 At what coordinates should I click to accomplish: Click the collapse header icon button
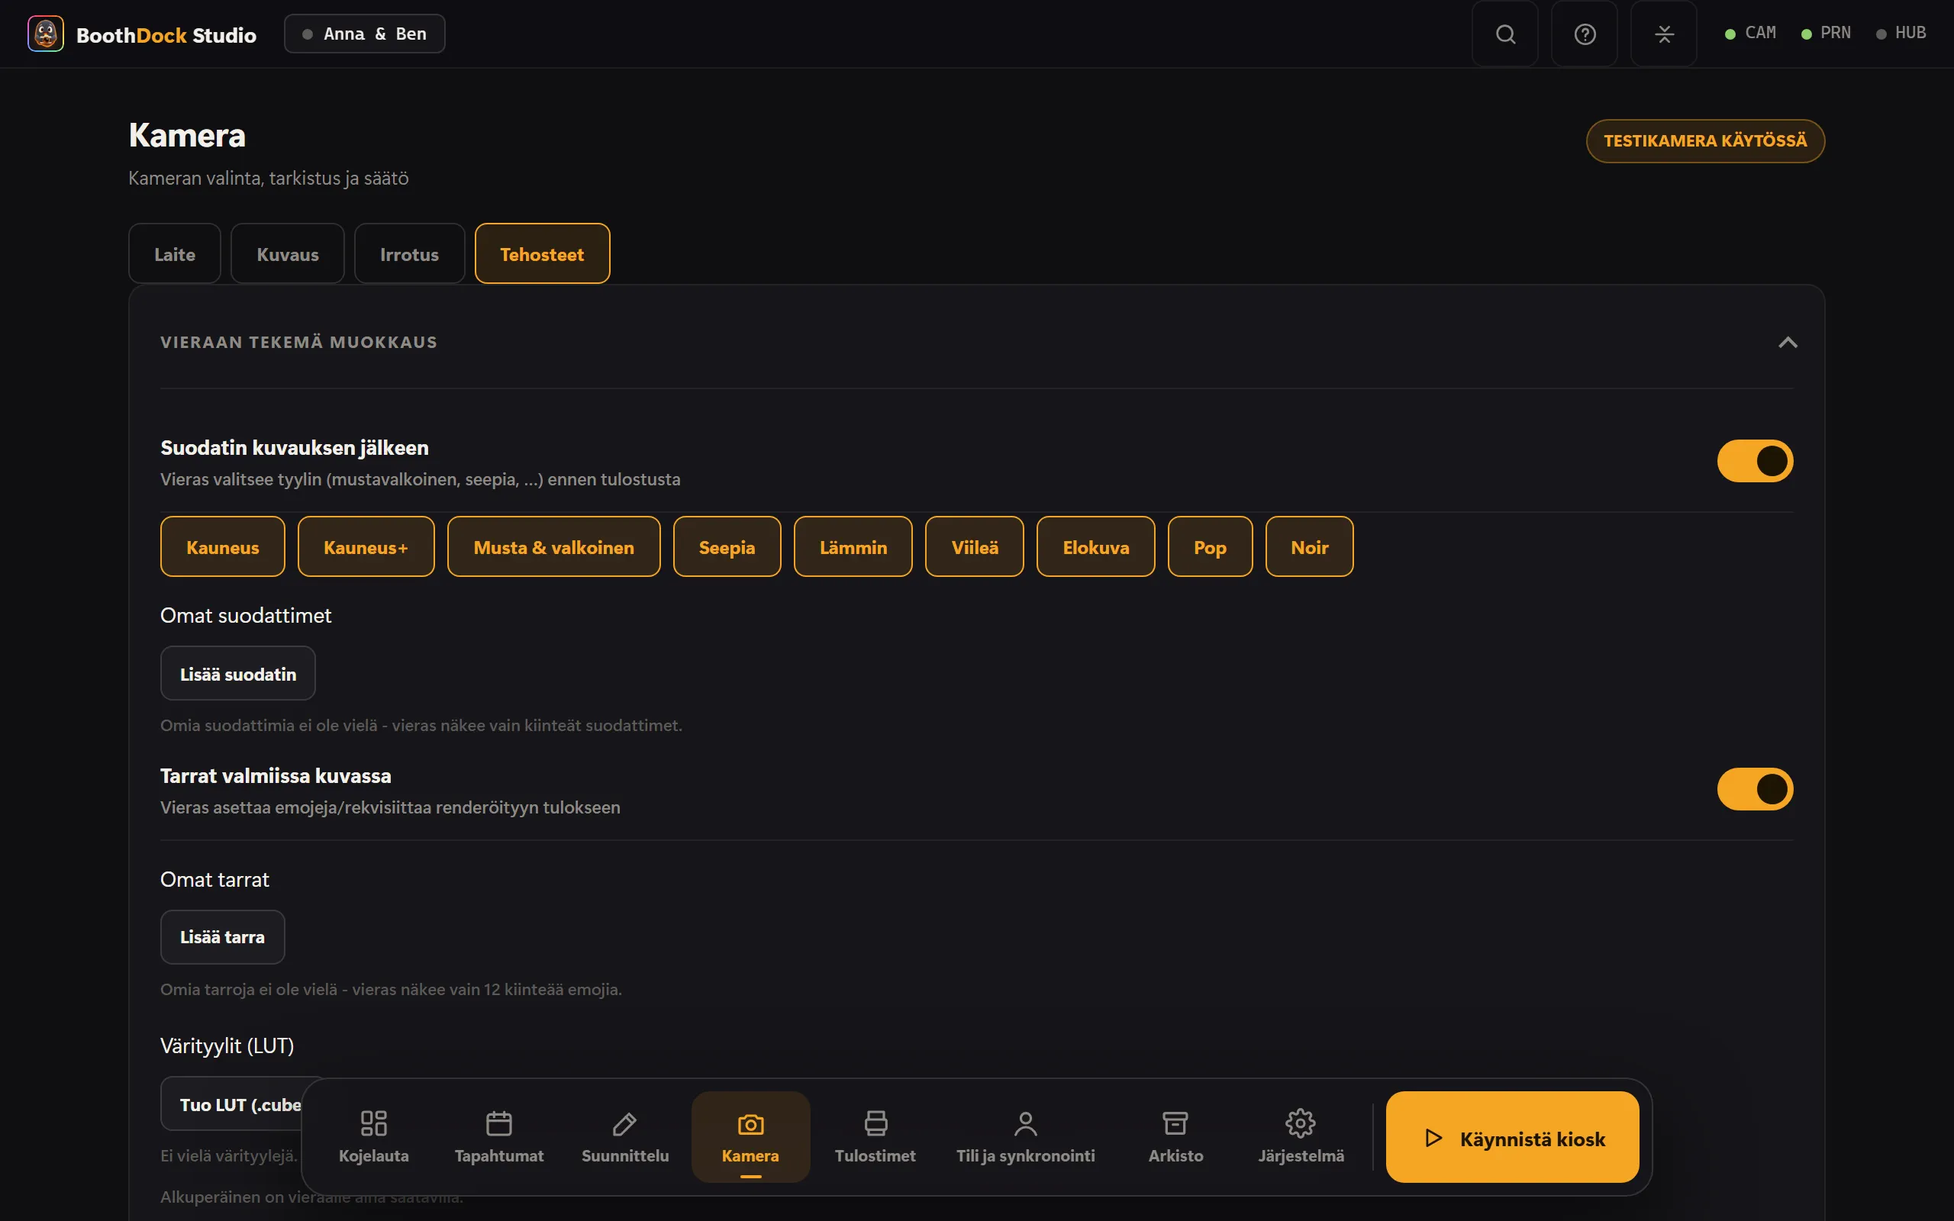pos(1663,34)
